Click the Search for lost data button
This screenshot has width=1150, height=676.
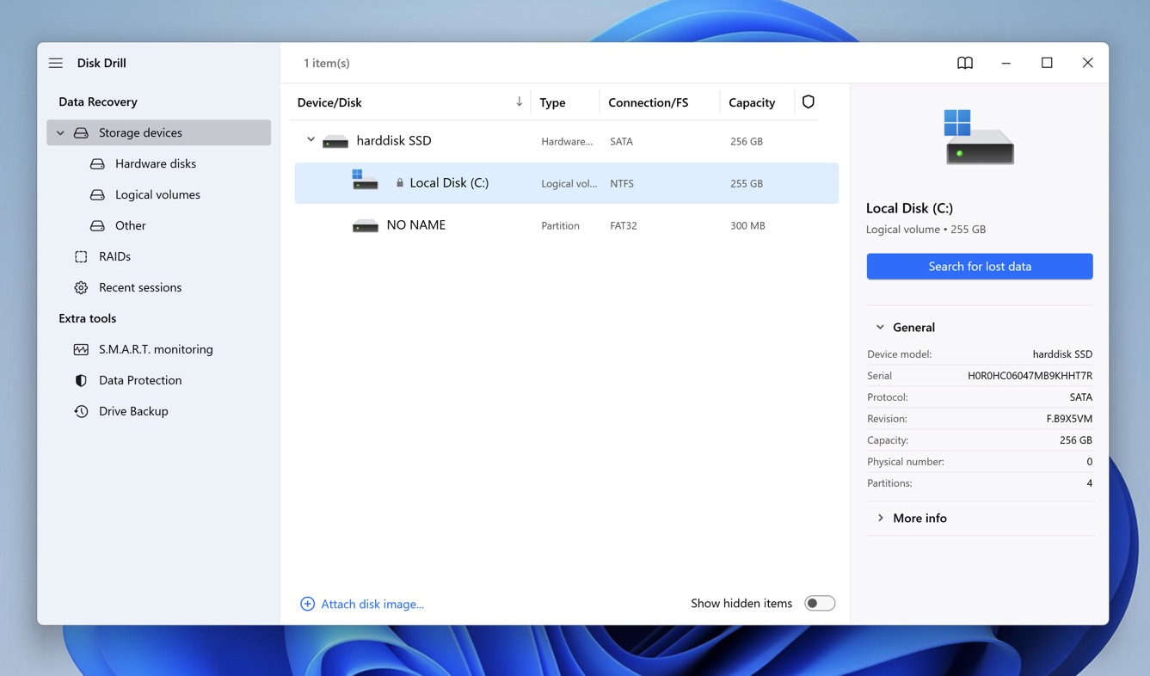980,267
